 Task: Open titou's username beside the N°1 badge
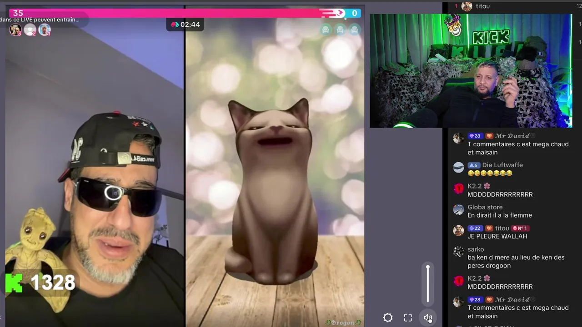point(502,228)
